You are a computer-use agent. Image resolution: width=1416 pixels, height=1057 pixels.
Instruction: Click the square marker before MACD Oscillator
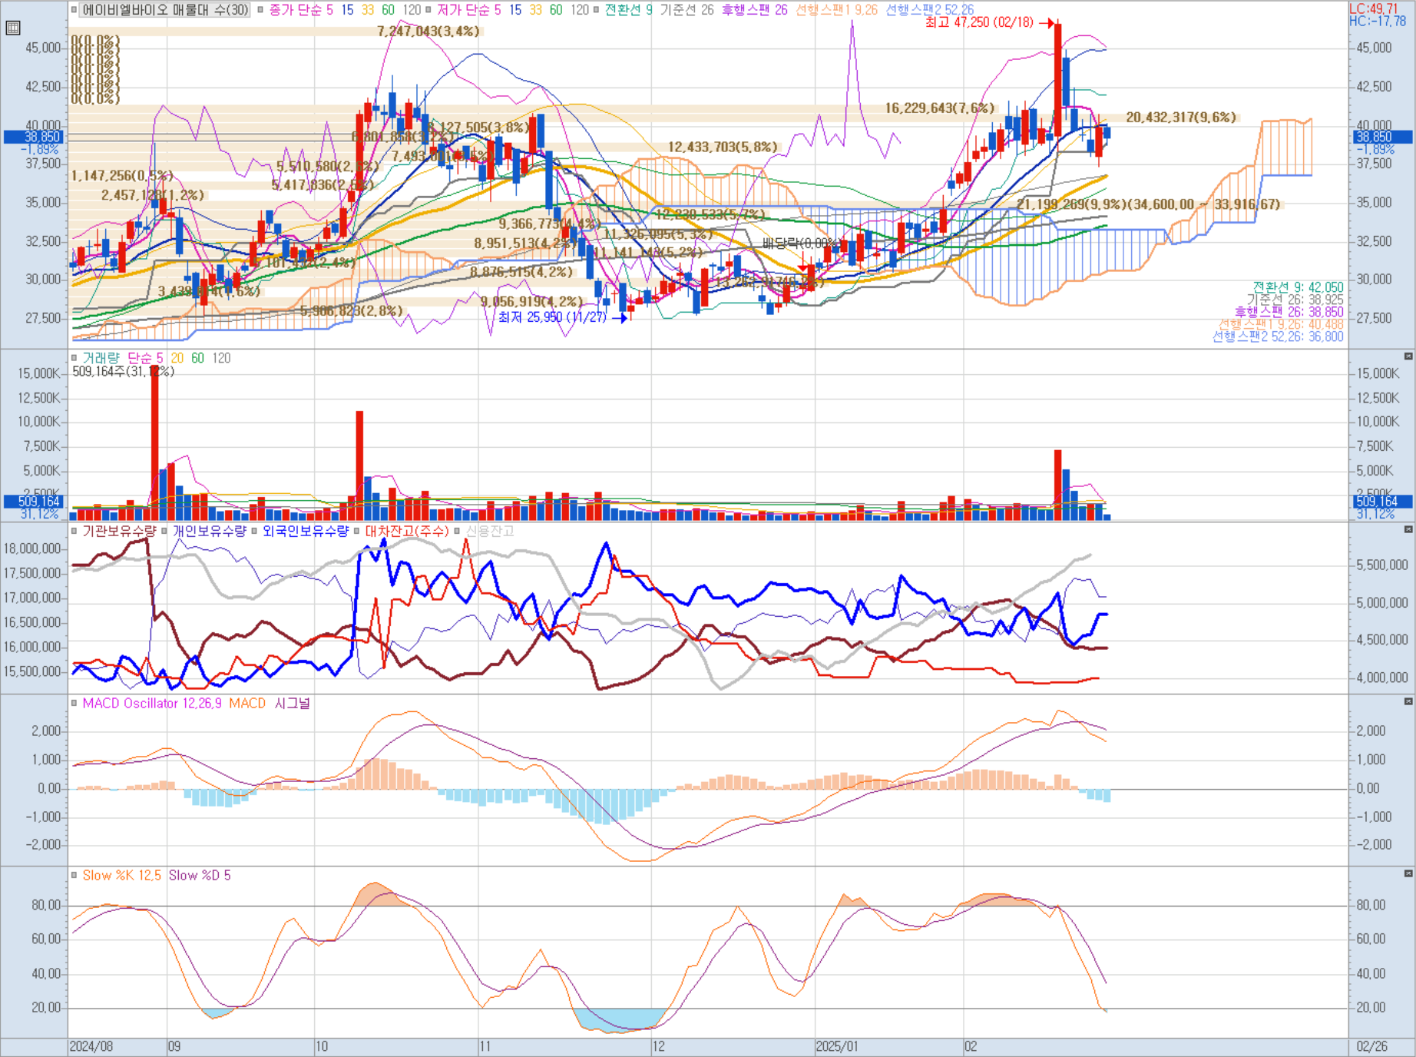pyautogui.click(x=74, y=703)
